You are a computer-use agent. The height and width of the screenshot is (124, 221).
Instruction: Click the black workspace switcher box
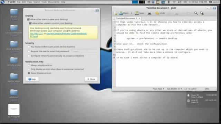point(142,2)
